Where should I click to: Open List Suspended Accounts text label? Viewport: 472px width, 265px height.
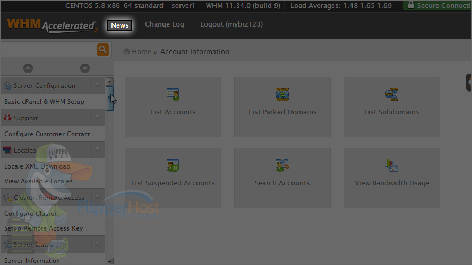pyautogui.click(x=173, y=183)
